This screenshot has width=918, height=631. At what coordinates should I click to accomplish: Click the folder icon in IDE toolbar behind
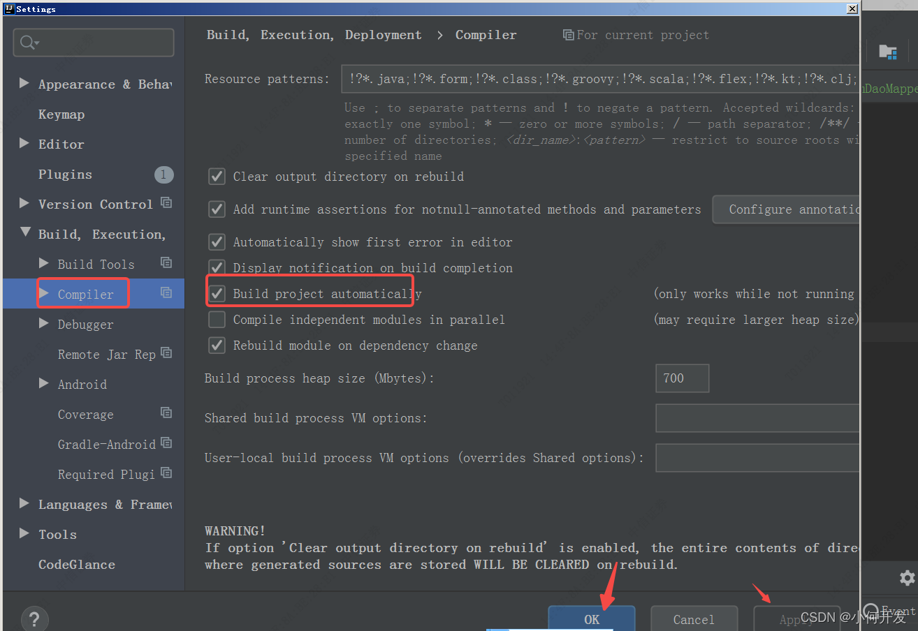tap(888, 52)
